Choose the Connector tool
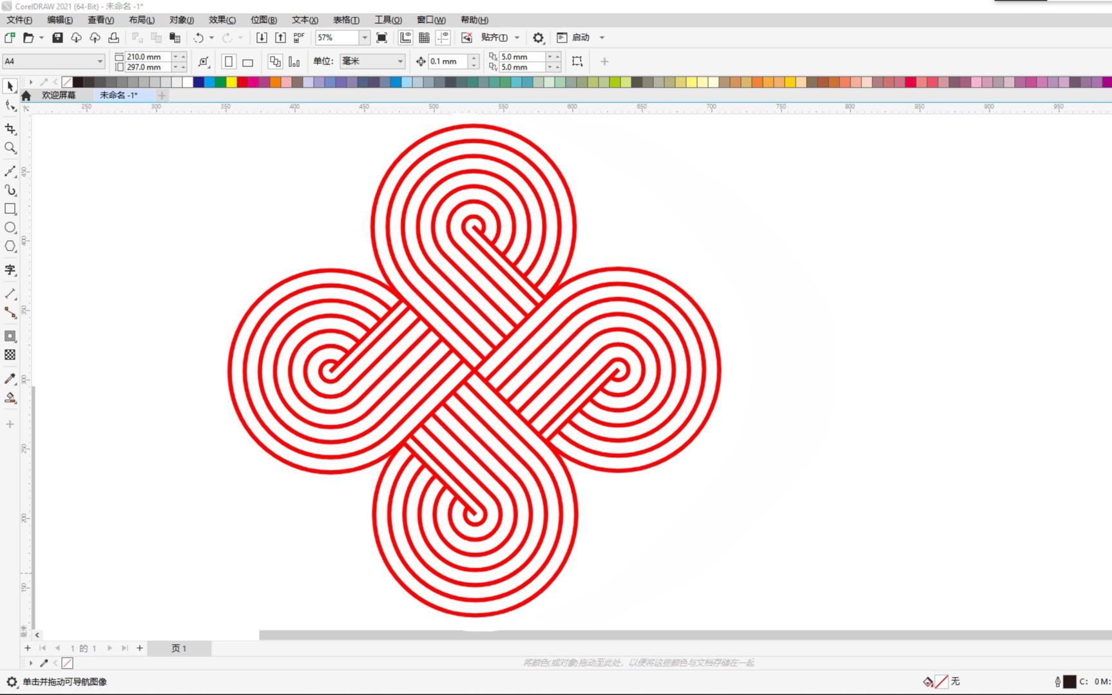The image size is (1112, 695). [10, 312]
